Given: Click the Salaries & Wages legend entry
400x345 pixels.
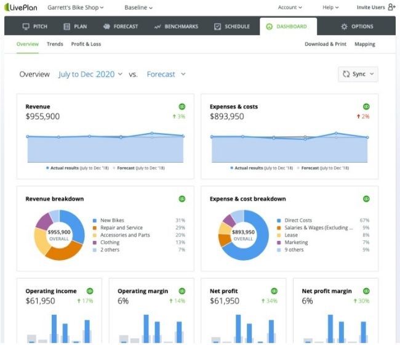Looking at the screenshot, I should tap(319, 228).
